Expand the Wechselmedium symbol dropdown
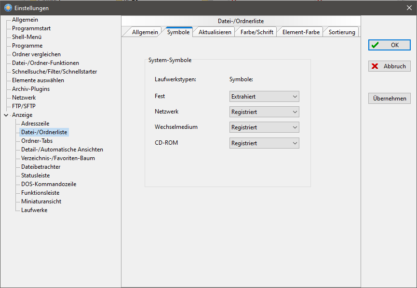The image size is (417, 288). (x=264, y=127)
